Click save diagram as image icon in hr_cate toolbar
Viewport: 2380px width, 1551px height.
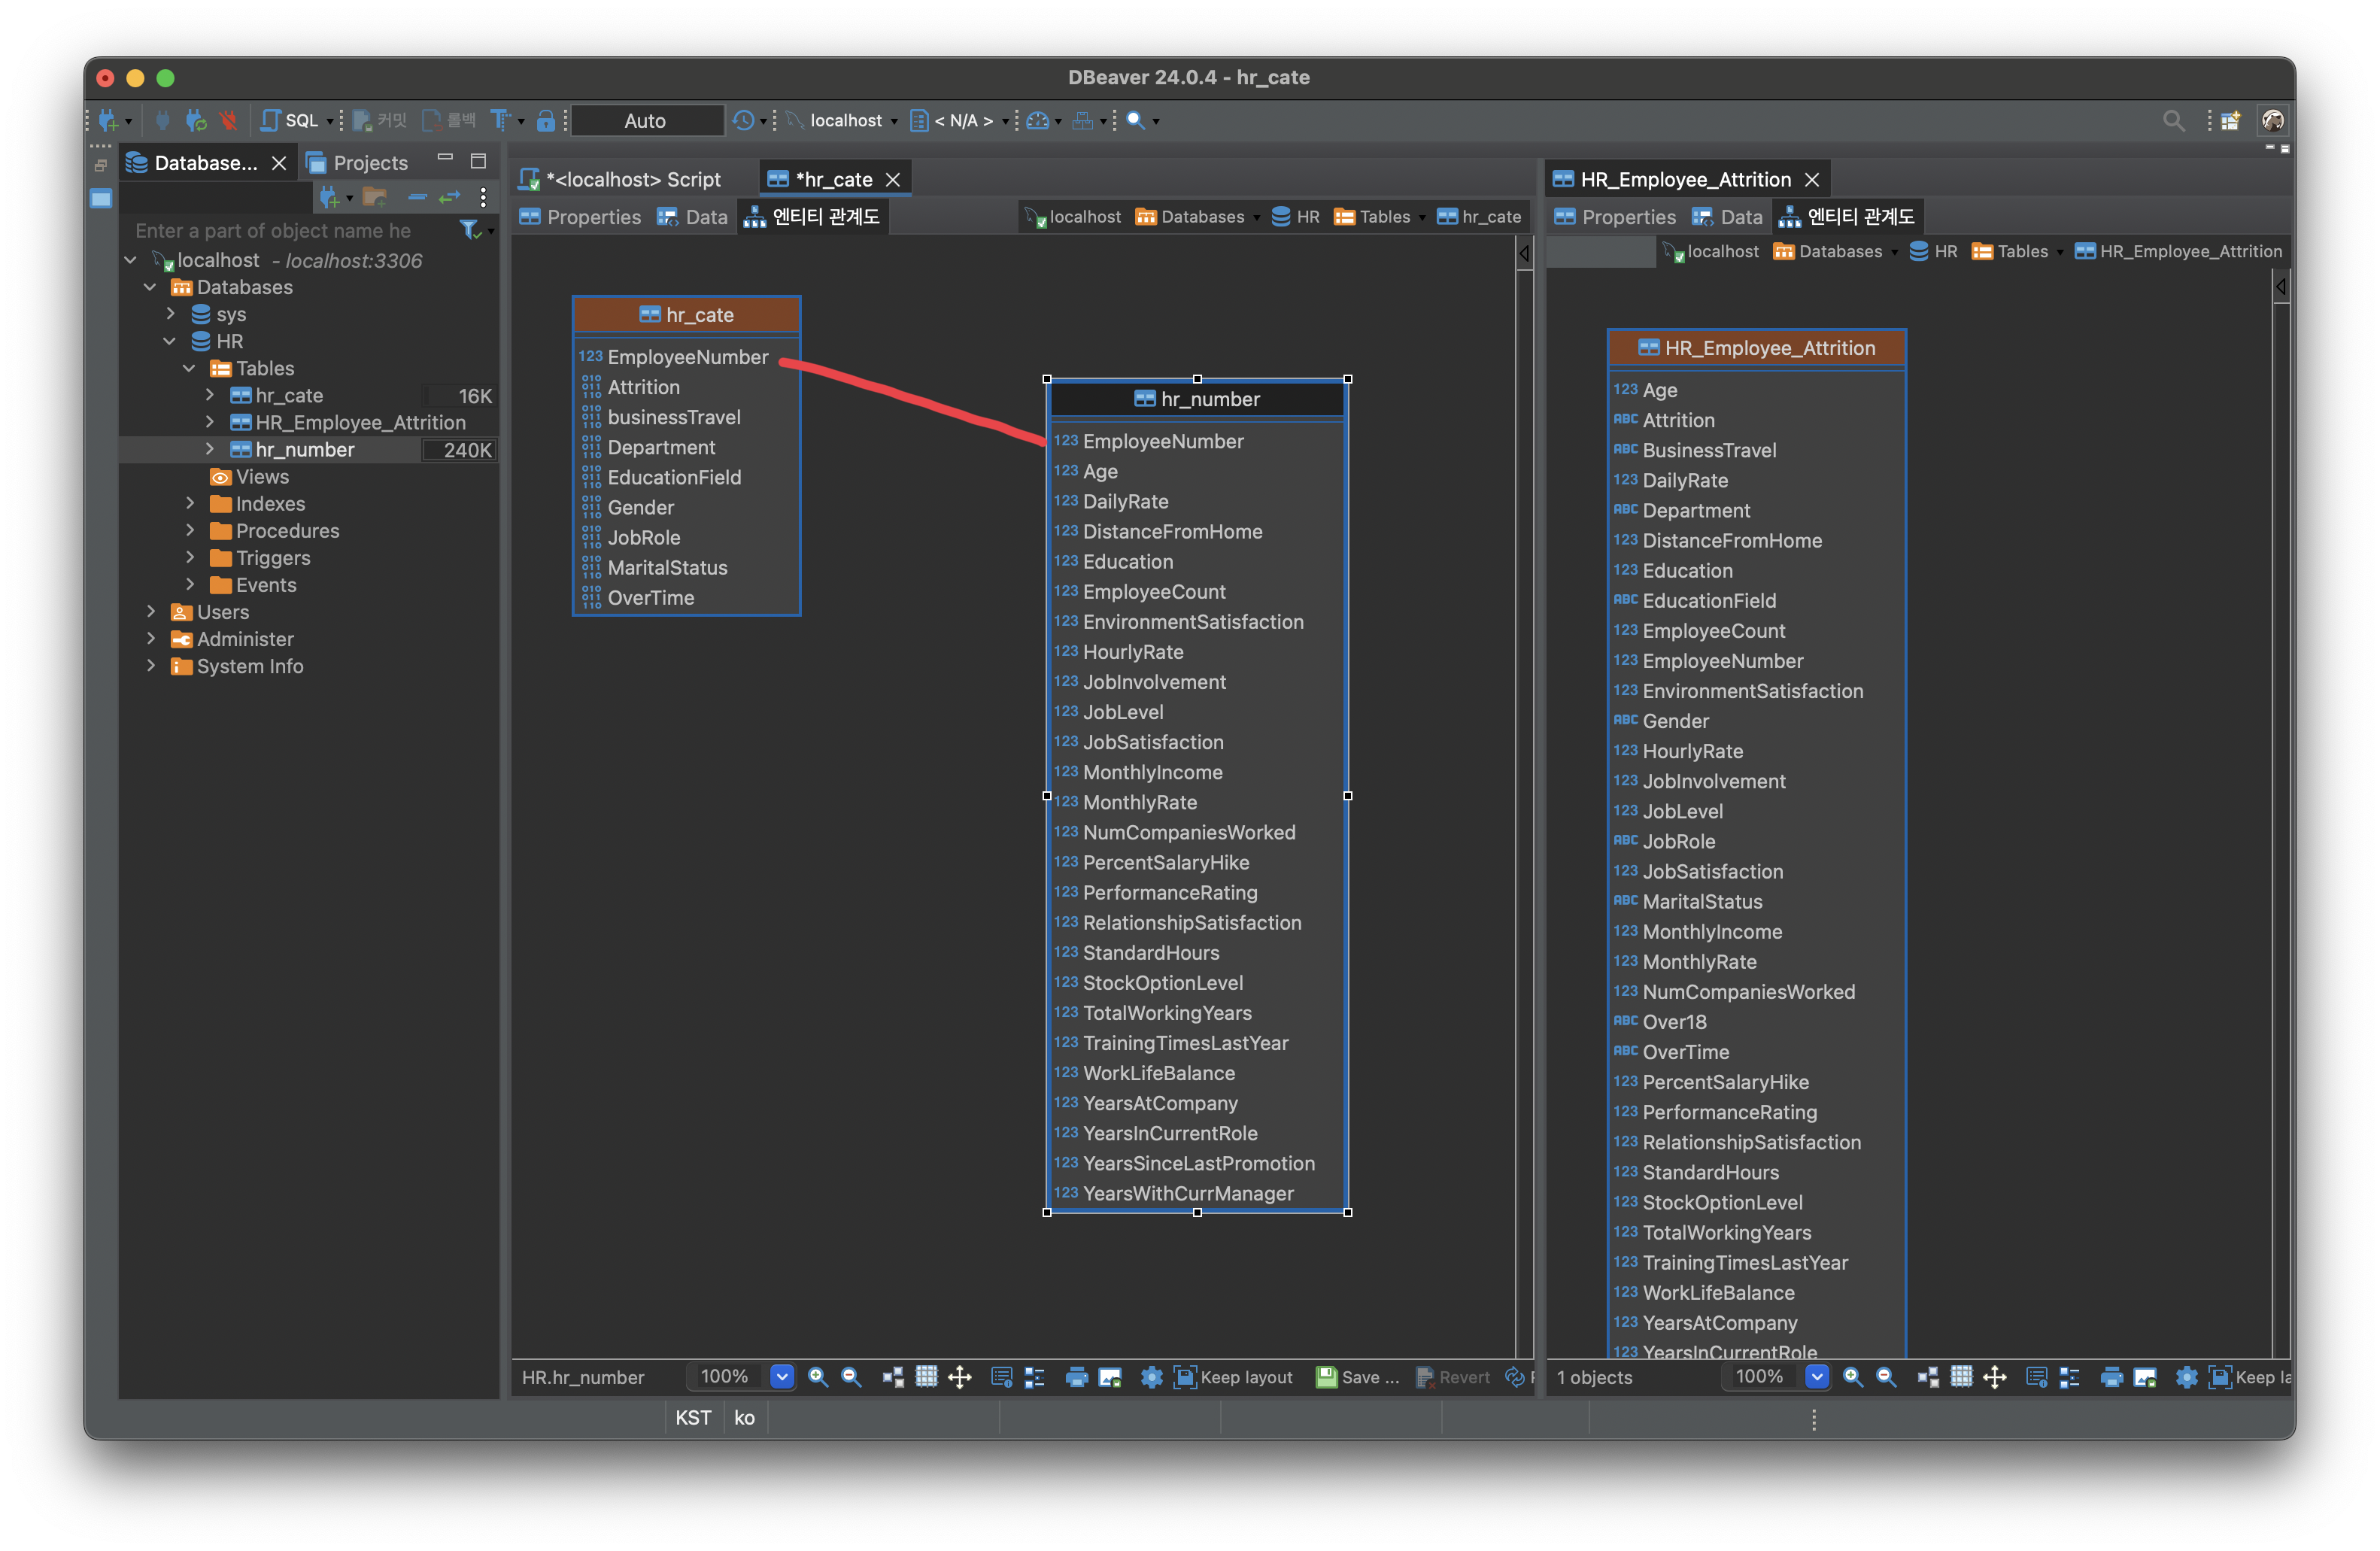pyautogui.click(x=1109, y=1377)
